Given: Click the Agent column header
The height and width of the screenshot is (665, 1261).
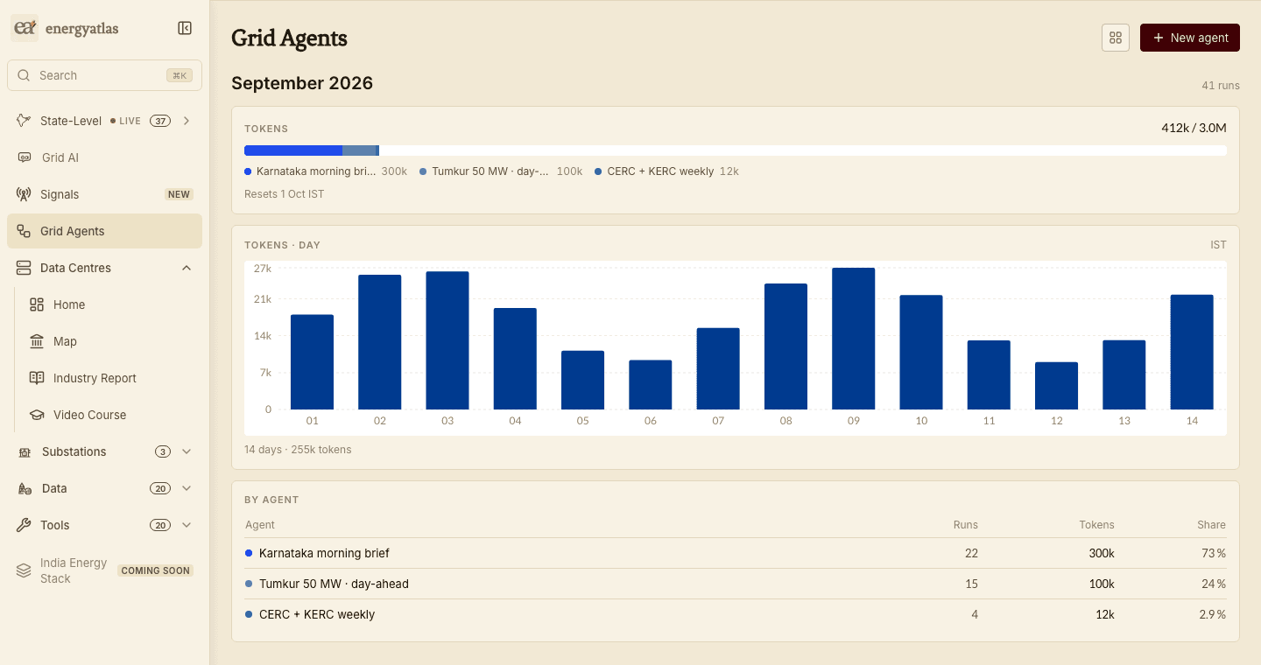Looking at the screenshot, I should [260, 525].
